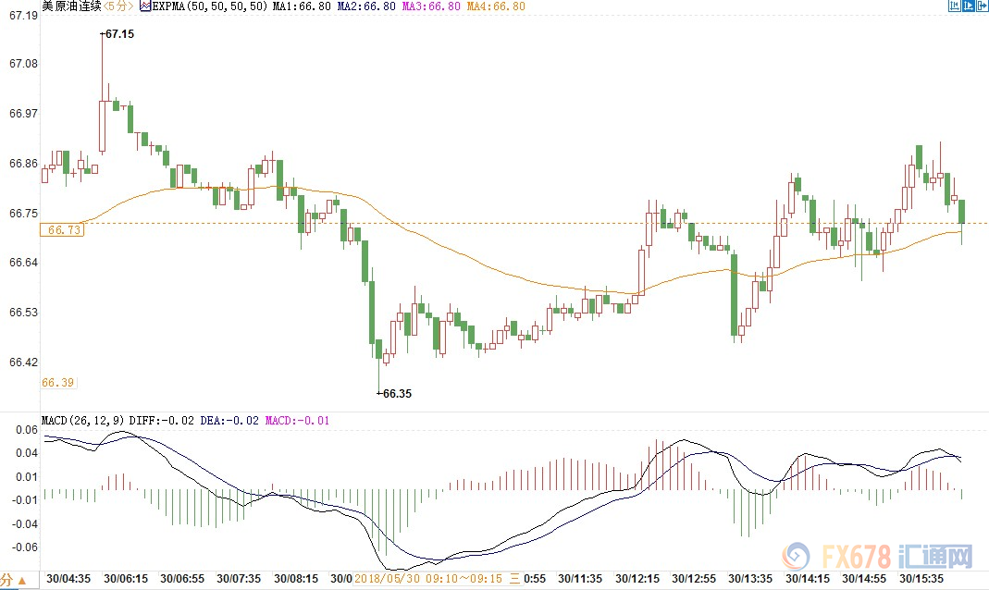989x590 pixels.
Task: Open EXPMA(50,50,50,50) indicator settings
Action: [x=210, y=6]
